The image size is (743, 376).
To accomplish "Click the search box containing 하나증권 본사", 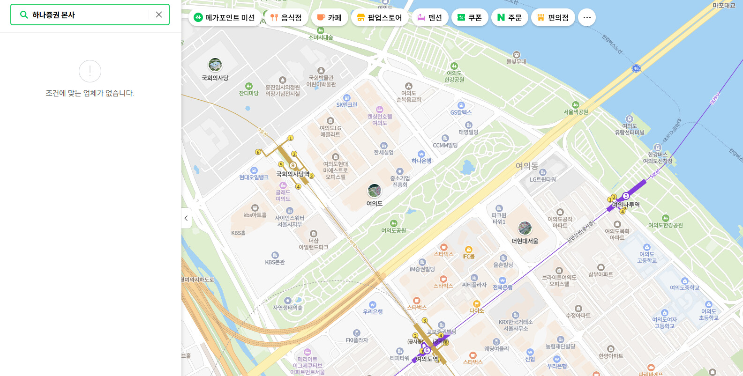I will pos(90,15).
